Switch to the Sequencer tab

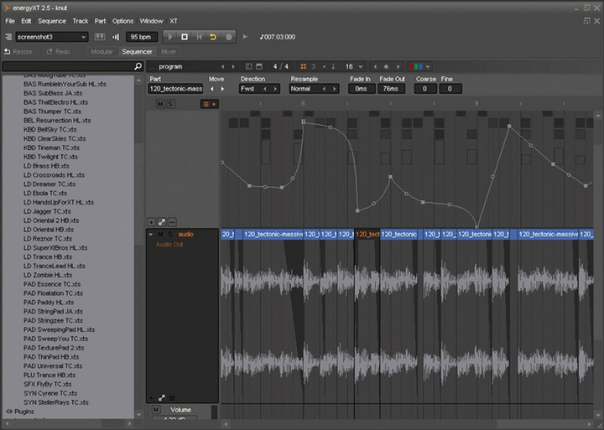(x=137, y=52)
